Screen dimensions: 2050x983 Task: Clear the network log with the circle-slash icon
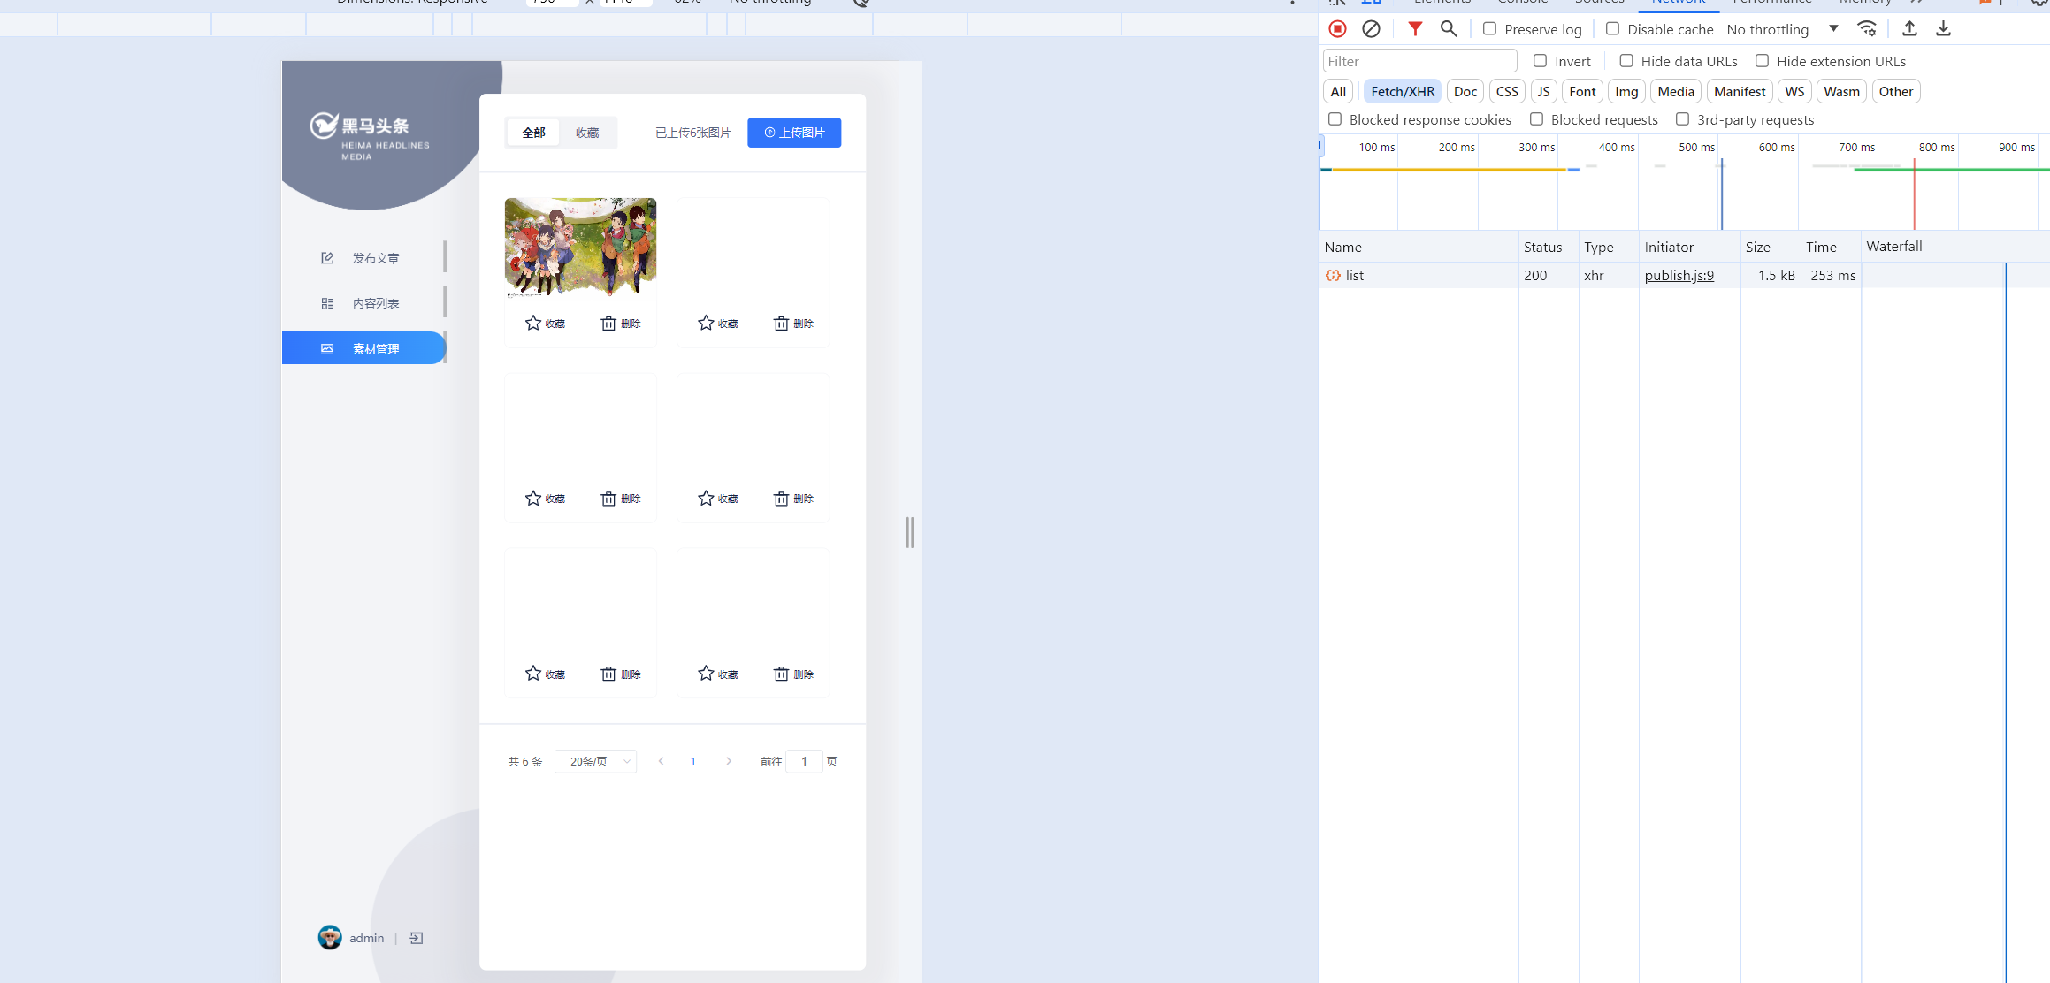[x=1371, y=29]
